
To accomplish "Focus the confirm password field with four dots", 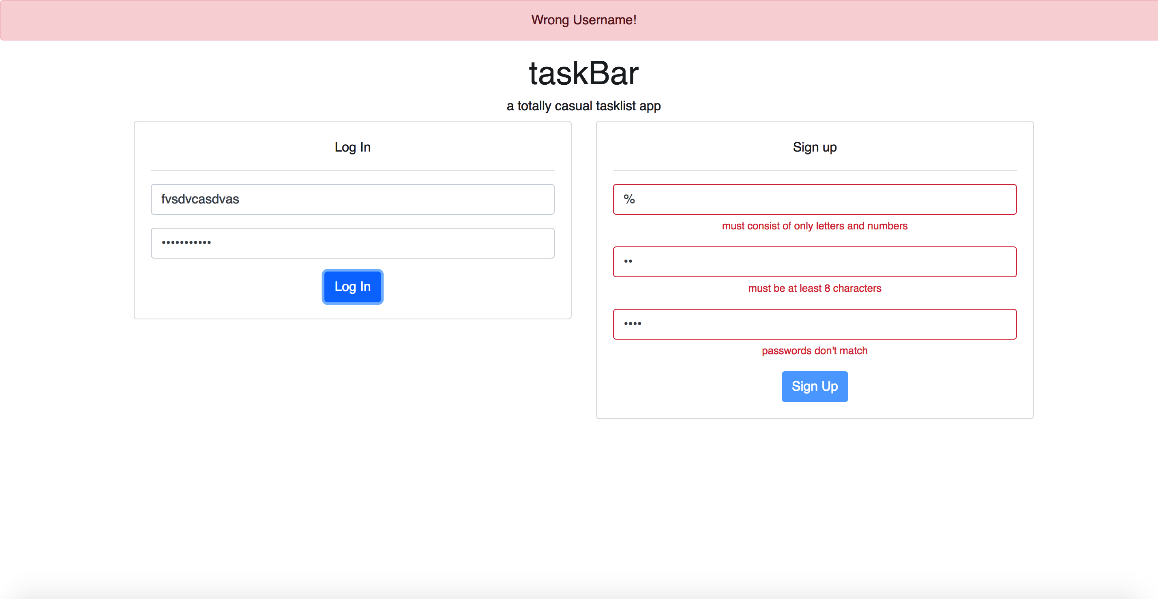I will click(x=815, y=324).
